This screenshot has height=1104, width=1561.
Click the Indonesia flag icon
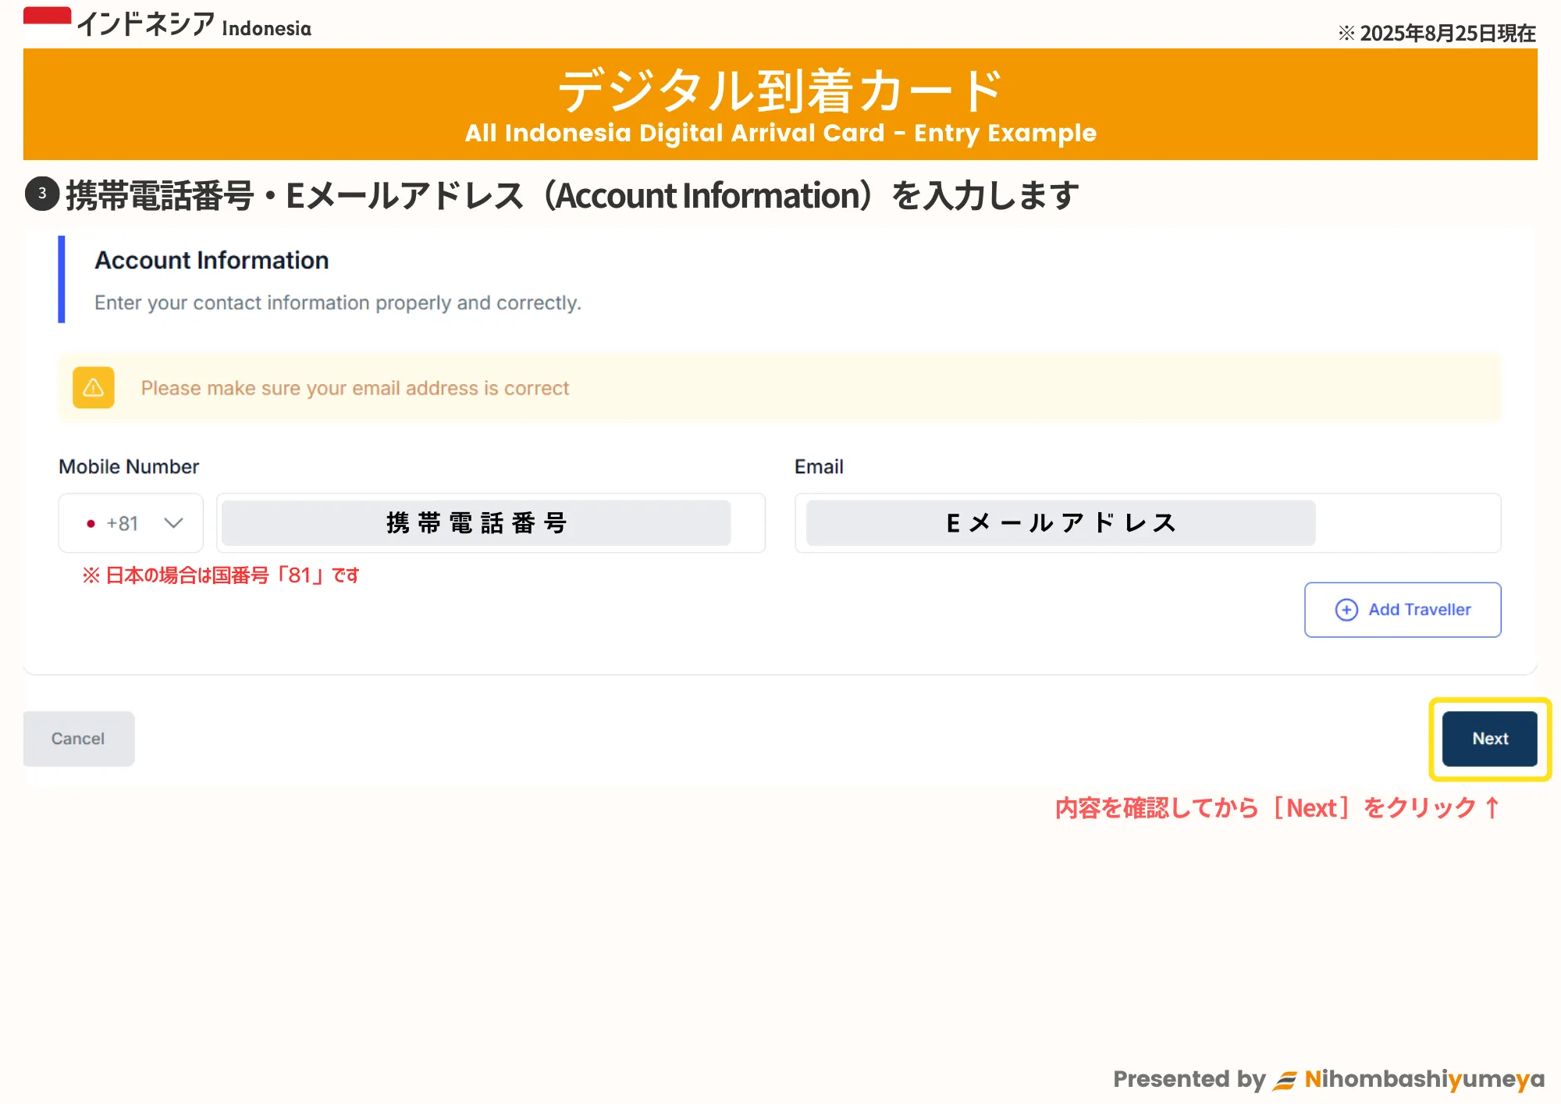point(47,23)
